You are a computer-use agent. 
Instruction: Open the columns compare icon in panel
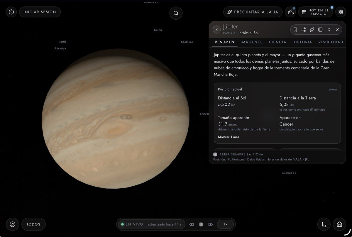(320, 30)
